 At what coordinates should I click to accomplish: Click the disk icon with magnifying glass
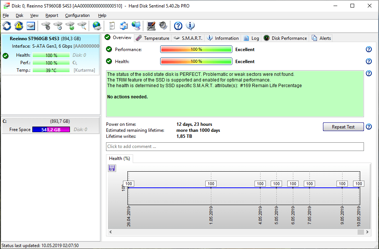tap(82, 26)
